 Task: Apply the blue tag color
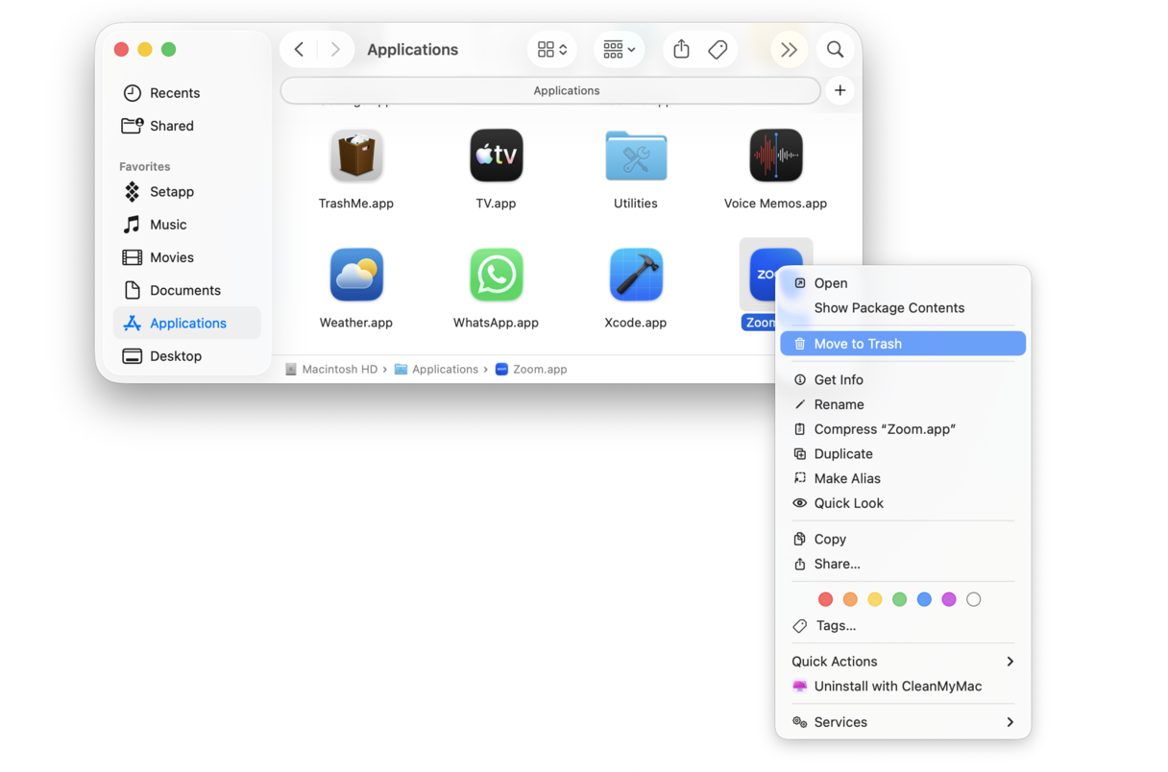[924, 599]
